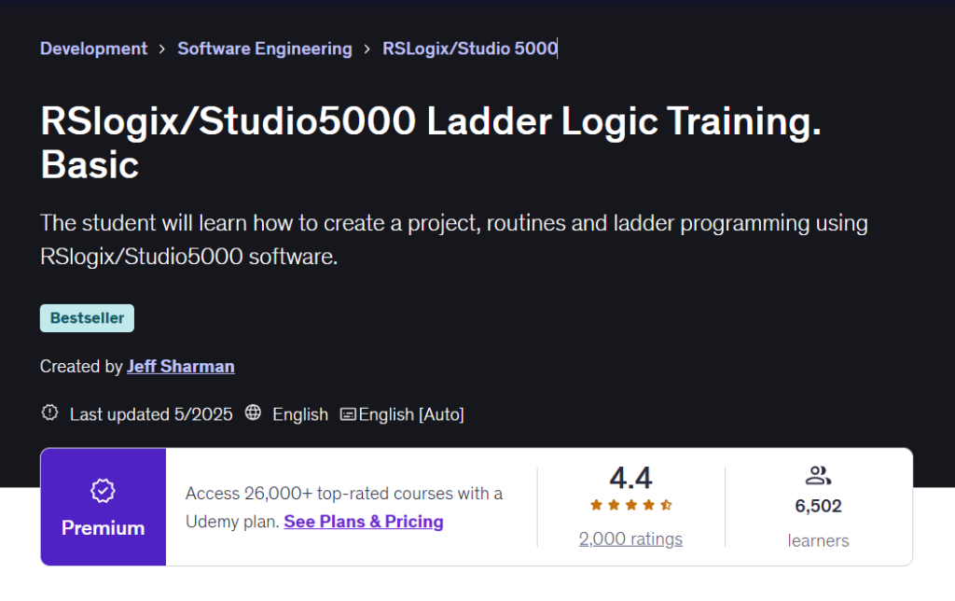Click the first gold star in the rating
Screen dimensions: 955x601
(x=596, y=504)
